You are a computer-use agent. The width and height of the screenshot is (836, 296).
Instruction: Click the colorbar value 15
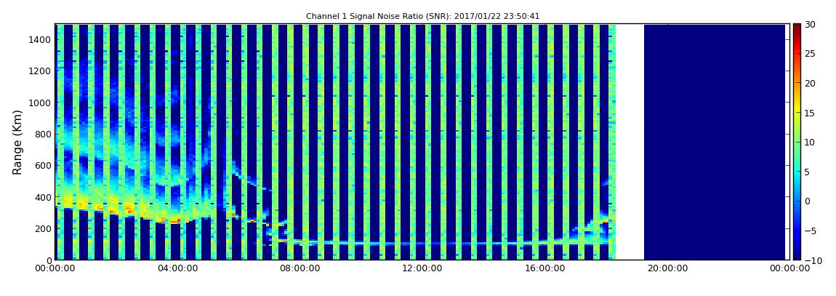coord(810,113)
